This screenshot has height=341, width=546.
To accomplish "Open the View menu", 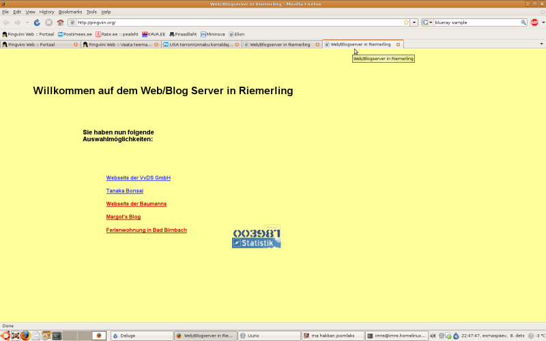I will (x=30, y=12).
